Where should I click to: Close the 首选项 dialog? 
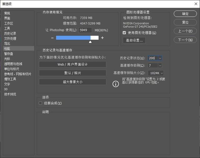pyautogui.click(x=196, y=4)
